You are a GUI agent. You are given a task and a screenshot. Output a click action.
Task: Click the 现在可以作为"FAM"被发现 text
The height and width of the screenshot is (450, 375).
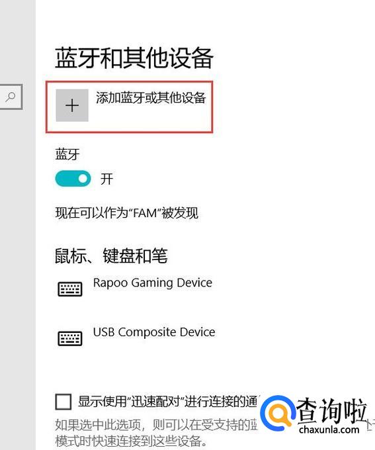pyautogui.click(x=127, y=213)
